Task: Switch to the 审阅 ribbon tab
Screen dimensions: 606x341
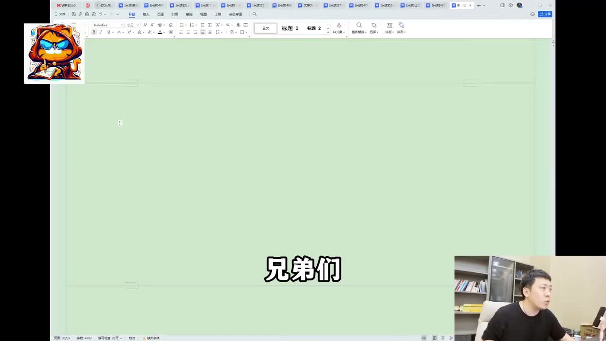Action: 189,14
